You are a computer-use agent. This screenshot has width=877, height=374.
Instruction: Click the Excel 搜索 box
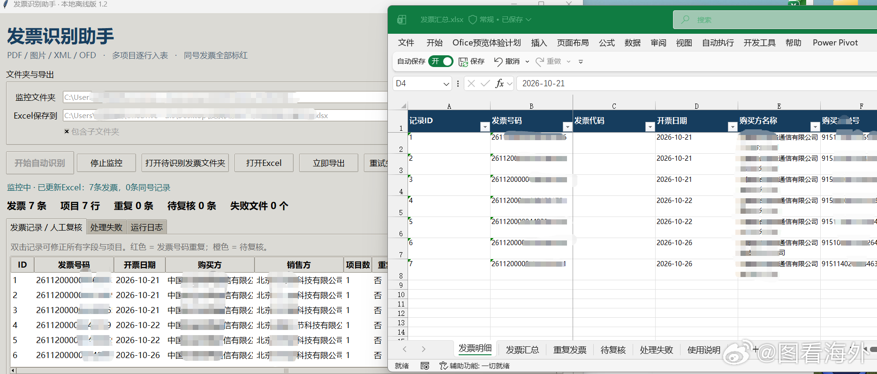pyautogui.click(x=775, y=20)
